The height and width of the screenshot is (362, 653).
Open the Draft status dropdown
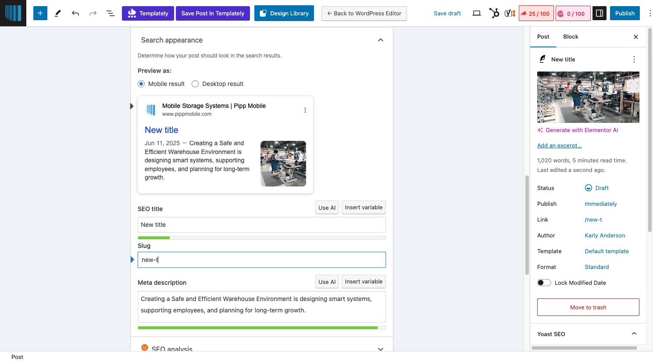pos(597,188)
